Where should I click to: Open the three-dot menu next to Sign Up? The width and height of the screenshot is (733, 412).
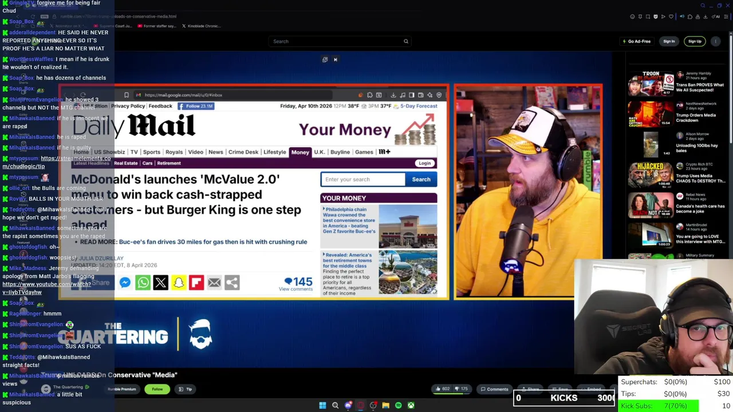pyautogui.click(x=716, y=41)
